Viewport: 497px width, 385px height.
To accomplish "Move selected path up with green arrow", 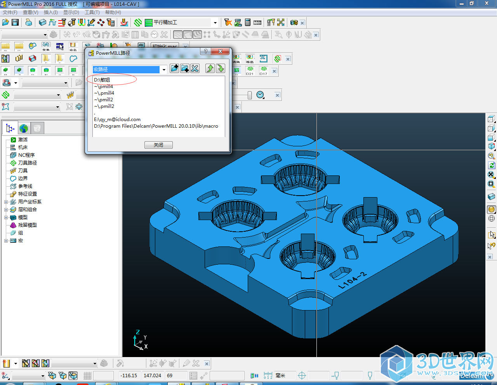I will coord(210,68).
